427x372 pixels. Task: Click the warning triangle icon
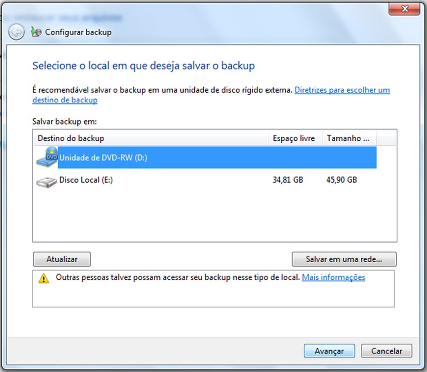coord(44,277)
